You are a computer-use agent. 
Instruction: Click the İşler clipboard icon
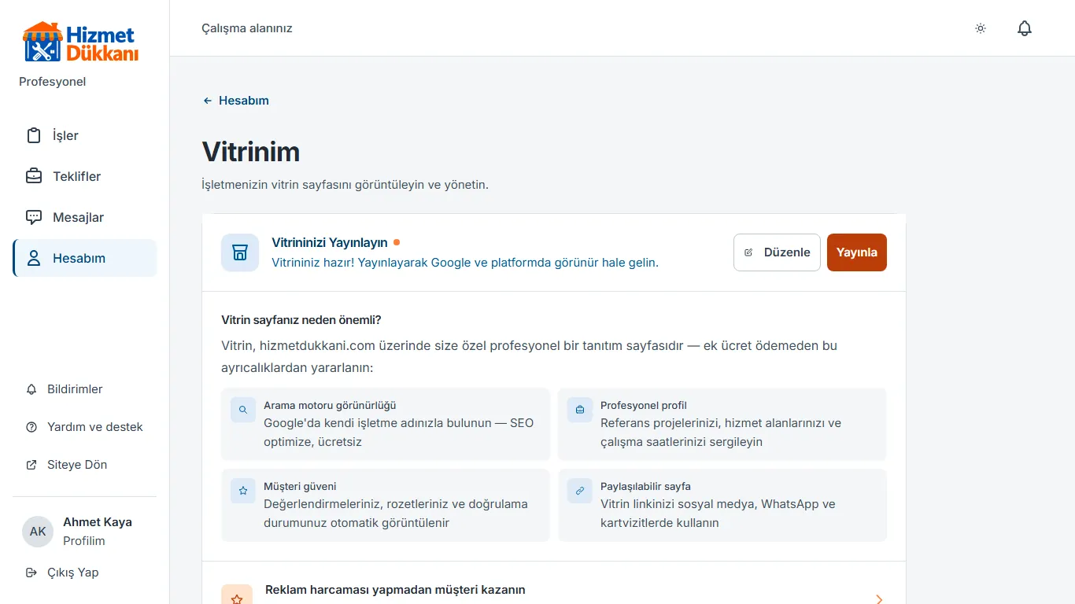34,135
